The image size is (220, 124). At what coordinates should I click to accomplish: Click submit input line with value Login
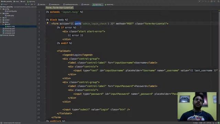tap(96, 110)
